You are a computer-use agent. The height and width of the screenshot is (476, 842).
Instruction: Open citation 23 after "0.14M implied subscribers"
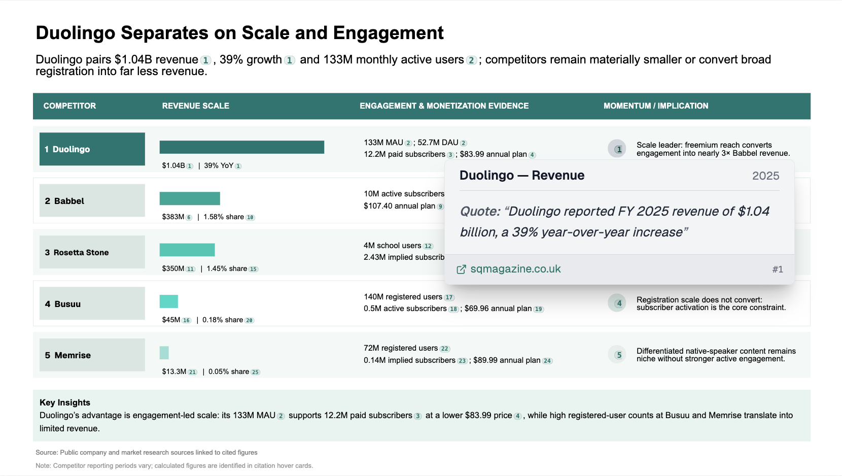pos(462,361)
